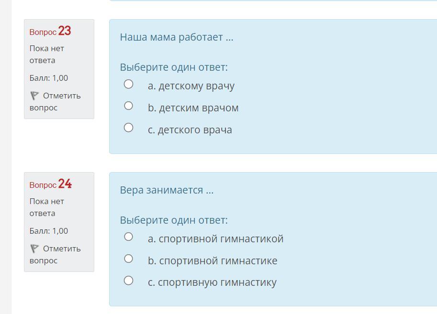Mark radio button for option c in question 23
Screen dimensions: 437x314
pyautogui.click(x=128, y=128)
